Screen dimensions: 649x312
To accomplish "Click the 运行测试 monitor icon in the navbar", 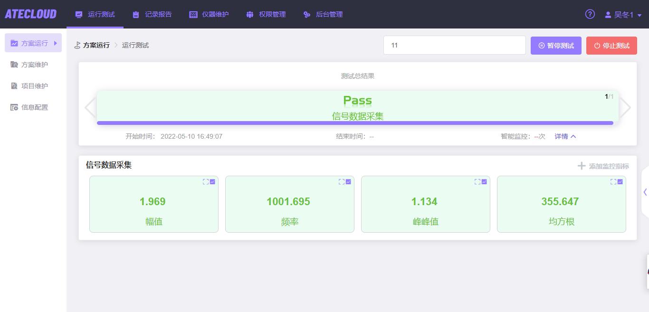I will [79, 14].
